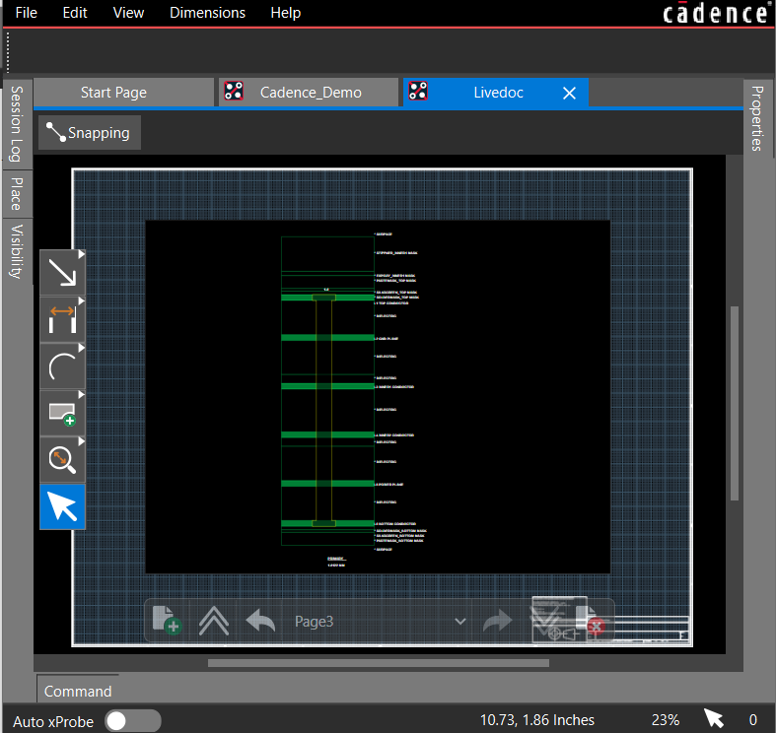
Task: Select the linear dimension tool
Action: [62, 319]
